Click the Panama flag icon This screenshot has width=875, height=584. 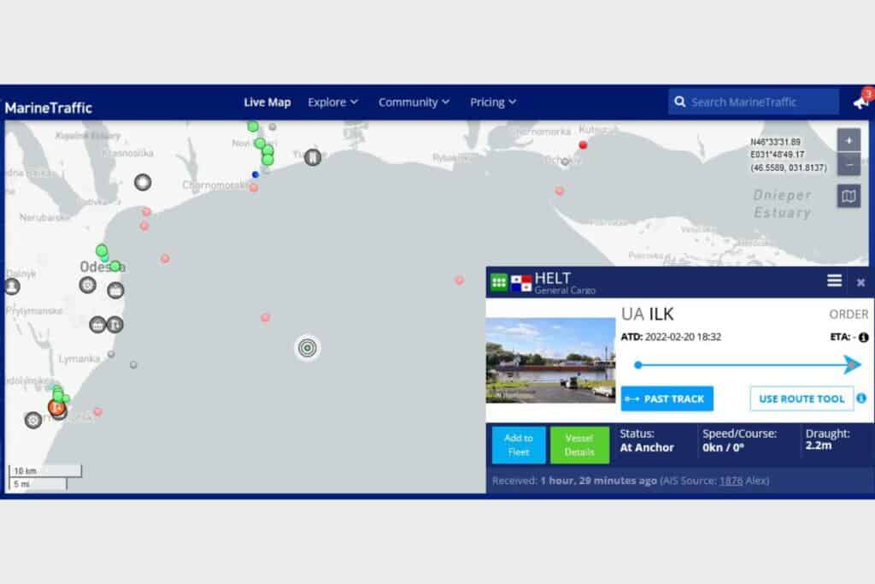(521, 283)
